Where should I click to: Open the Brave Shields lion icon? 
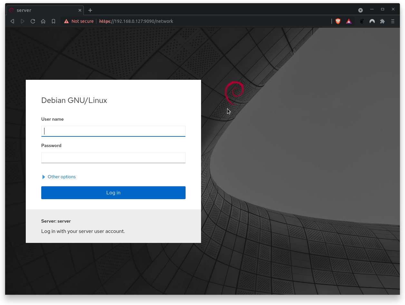(338, 21)
